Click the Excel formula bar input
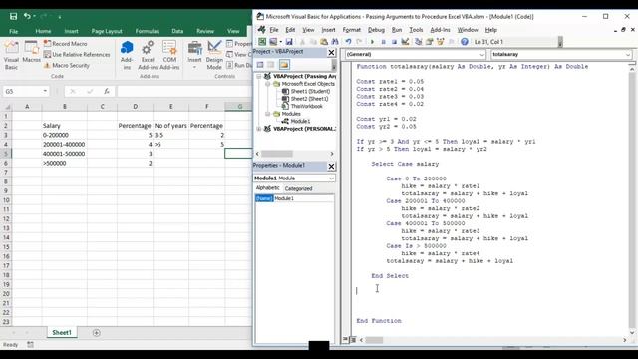 (x=184, y=91)
